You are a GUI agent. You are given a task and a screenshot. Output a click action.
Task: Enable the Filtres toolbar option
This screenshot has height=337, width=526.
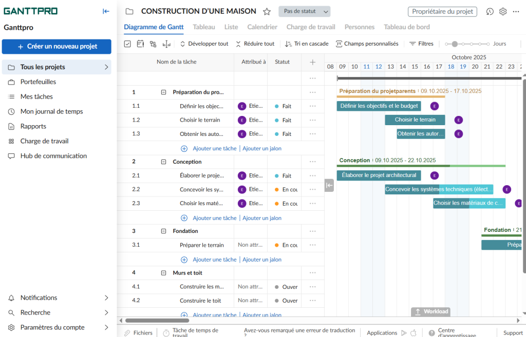pyautogui.click(x=421, y=44)
